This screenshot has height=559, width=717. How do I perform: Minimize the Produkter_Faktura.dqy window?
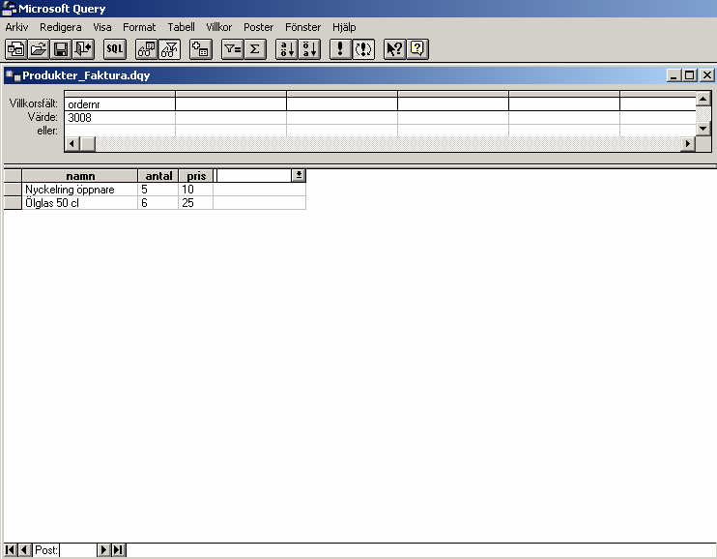pos(674,75)
